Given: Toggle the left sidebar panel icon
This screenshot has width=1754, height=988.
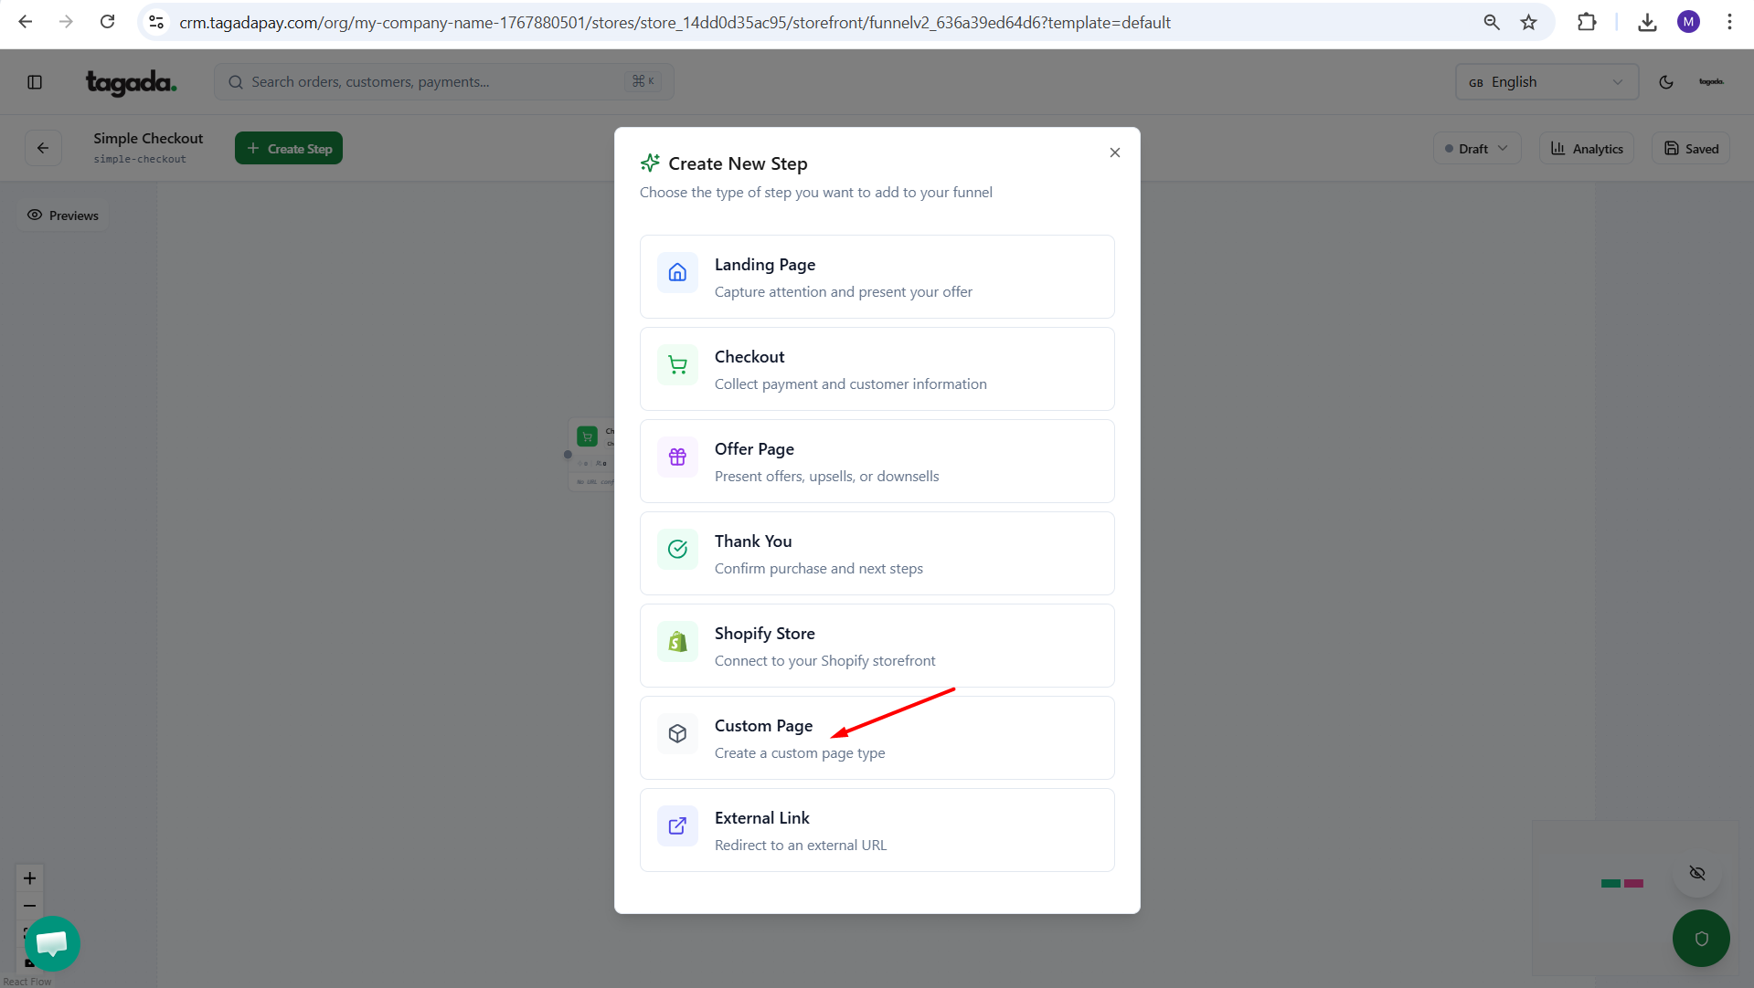Looking at the screenshot, I should [x=35, y=82].
